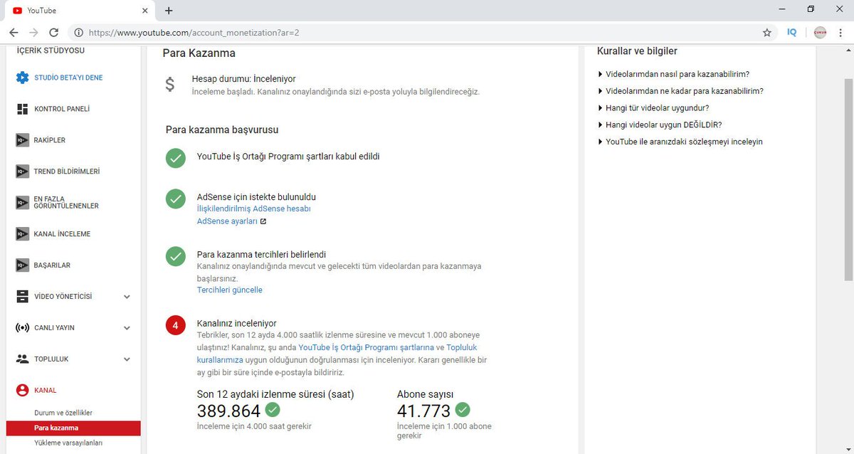Viewport: 854px width, 454px height.
Task: Open the Topluluk people icon
Action: pyautogui.click(x=22, y=359)
